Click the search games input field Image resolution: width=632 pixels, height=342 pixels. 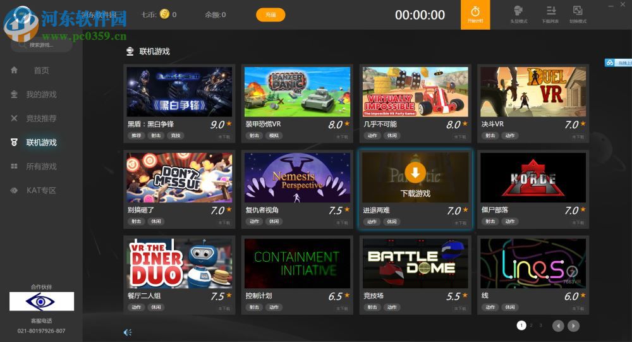coord(42,45)
